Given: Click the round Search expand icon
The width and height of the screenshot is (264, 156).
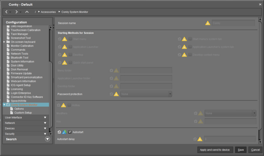Looking at the screenshot, I should (47, 139).
